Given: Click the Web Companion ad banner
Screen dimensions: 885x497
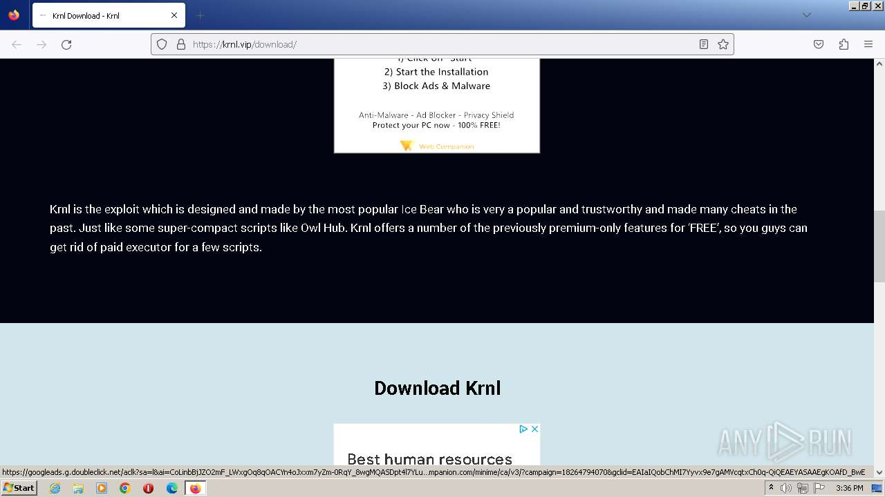Looking at the screenshot, I should pyautogui.click(x=437, y=106).
